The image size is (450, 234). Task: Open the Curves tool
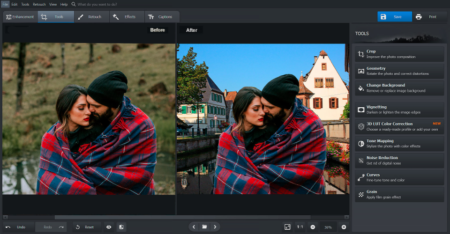coord(399,177)
